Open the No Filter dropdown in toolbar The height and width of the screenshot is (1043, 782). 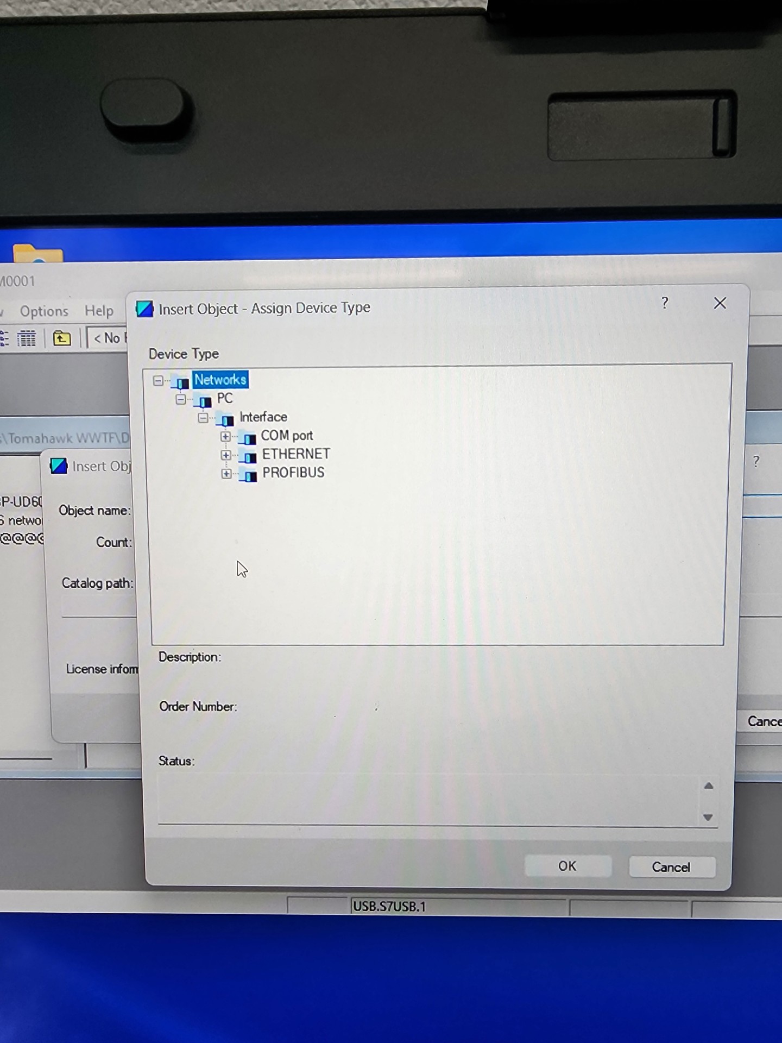point(109,338)
